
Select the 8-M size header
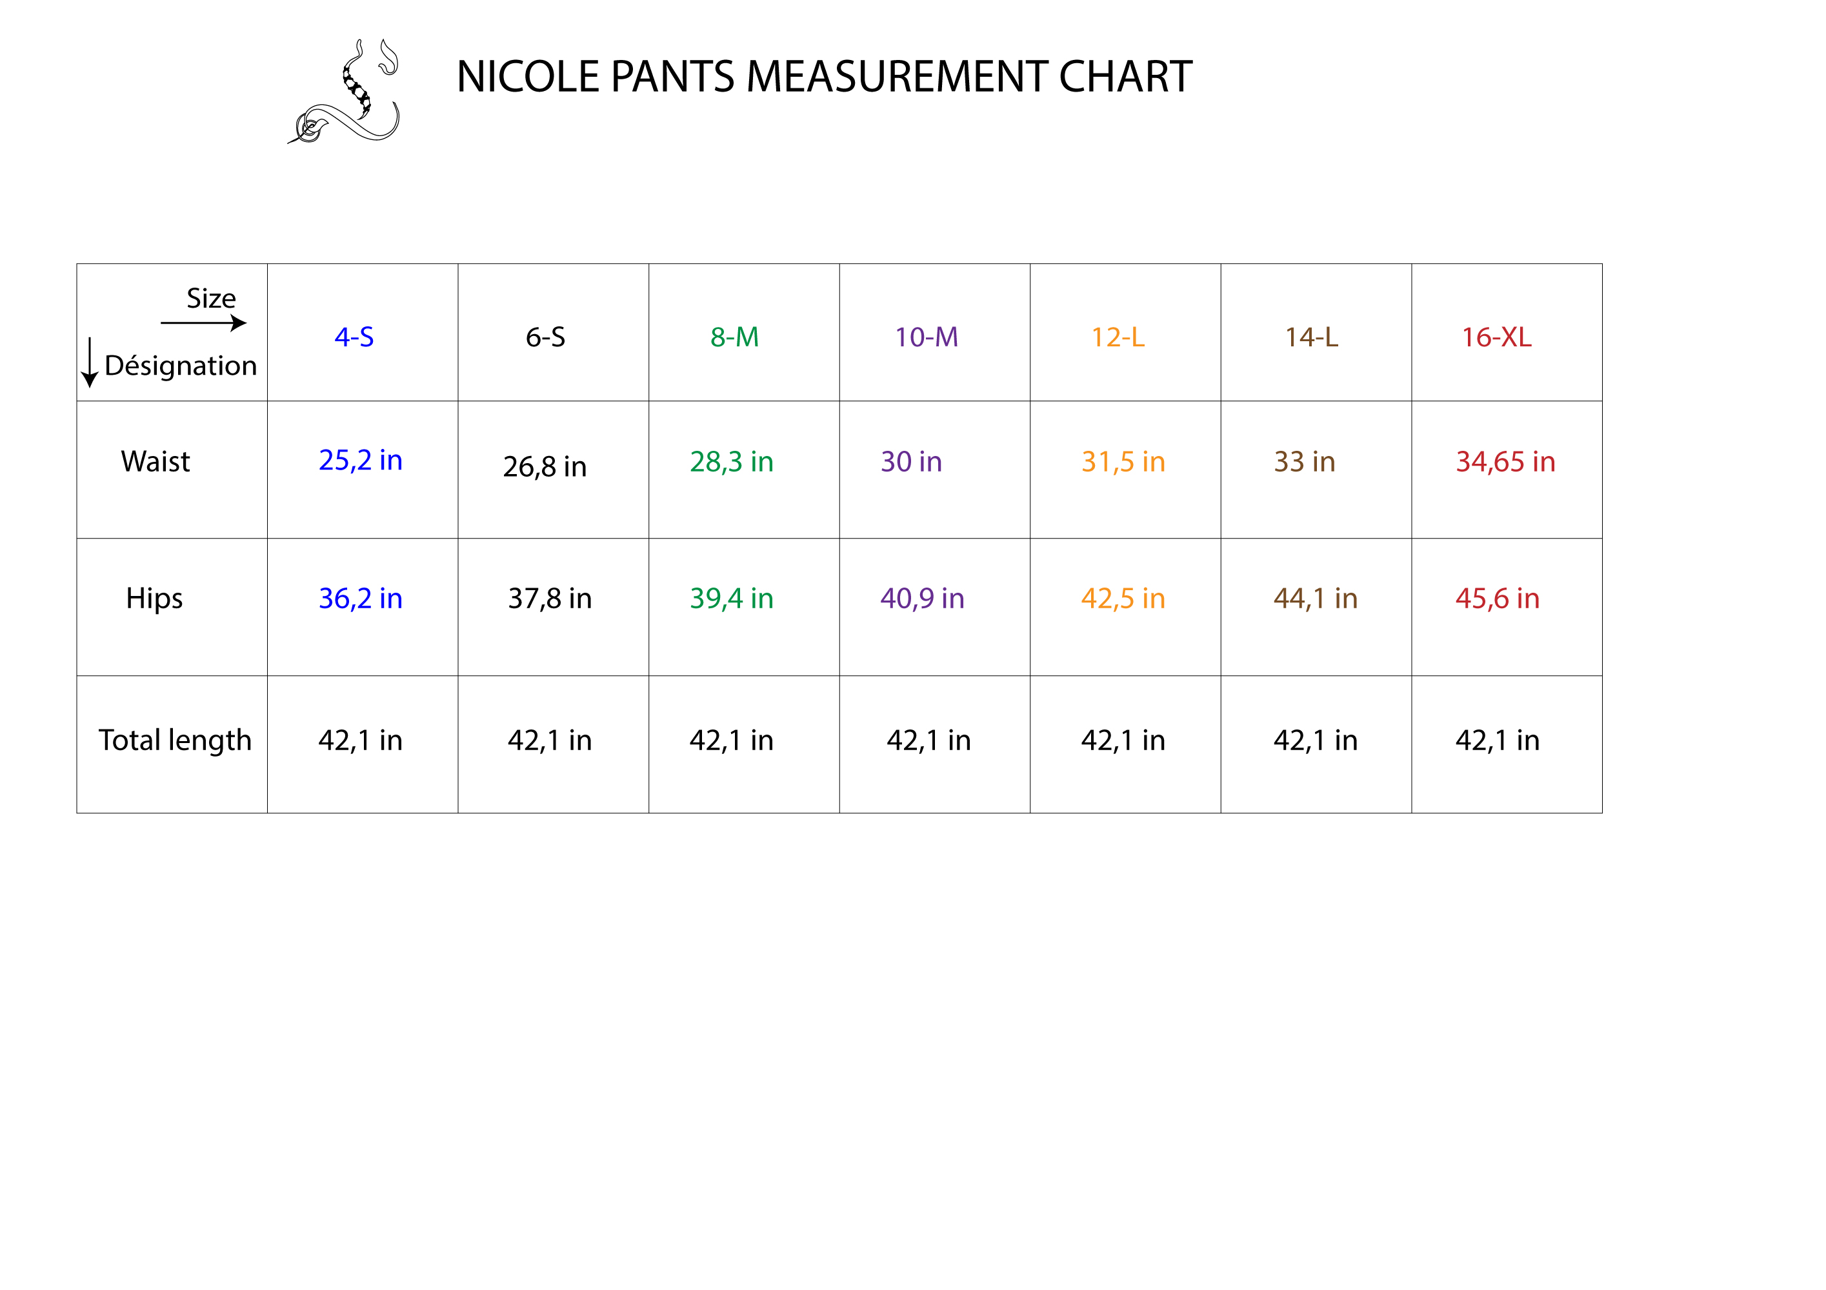[x=734, y=337]
